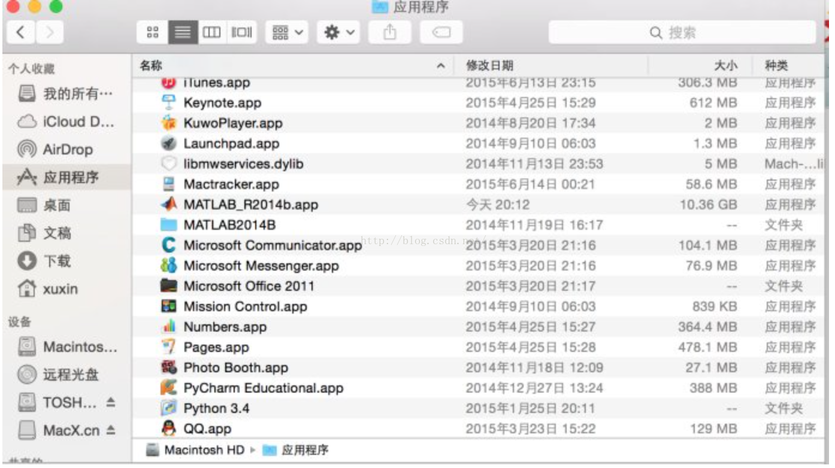Select the Microsoft Messenger.app icon
Viewport: 835px width, 468px height.
(x=169, y=266)
